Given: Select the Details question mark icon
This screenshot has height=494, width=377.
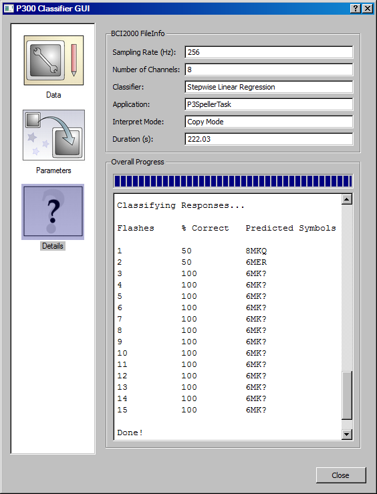Looking at the screenshot, I should pyautogui.click(x=53, y=212).
